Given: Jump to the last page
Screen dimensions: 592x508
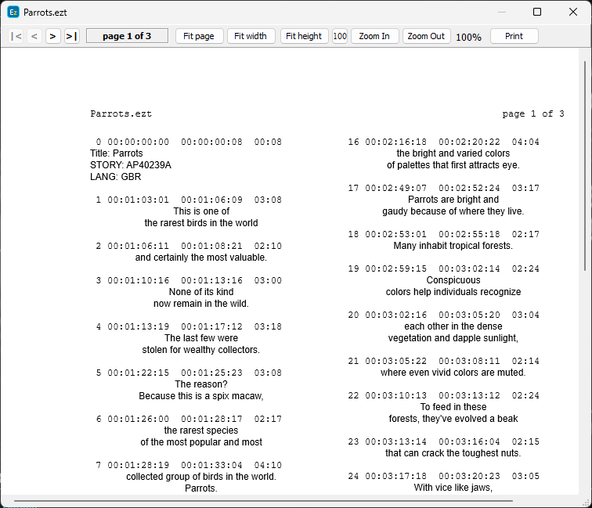Looking at the screenshot, I should 72,36.
